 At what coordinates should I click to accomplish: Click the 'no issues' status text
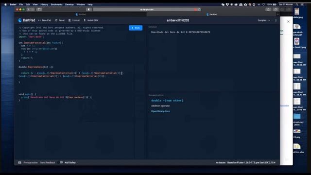click(x=221, y=162)
